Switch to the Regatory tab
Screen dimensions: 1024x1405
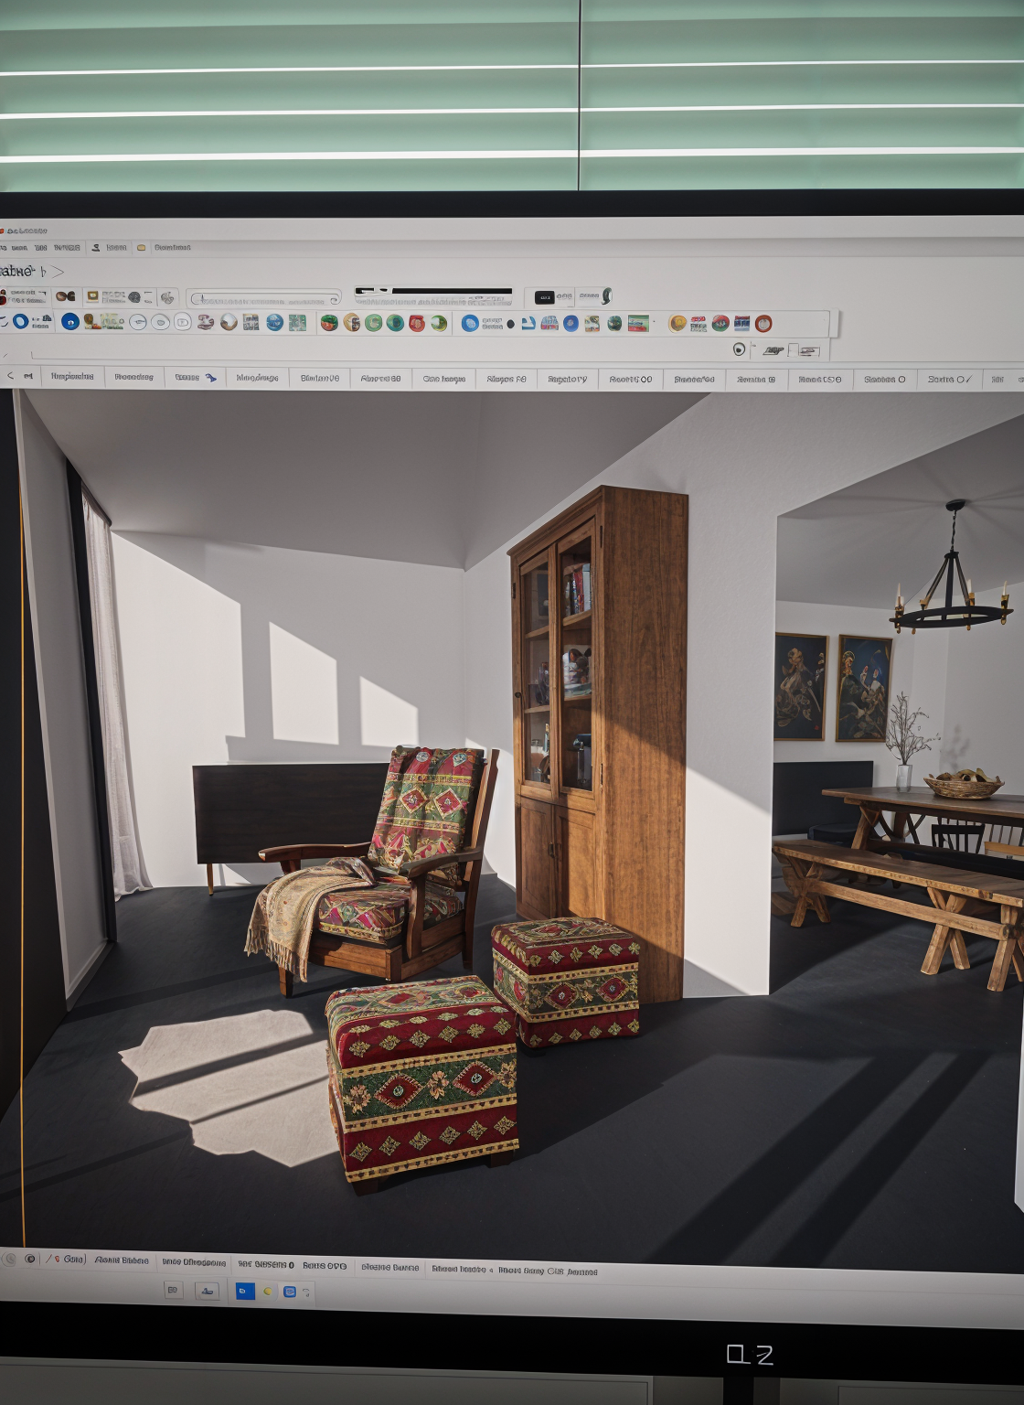[567, 379]
